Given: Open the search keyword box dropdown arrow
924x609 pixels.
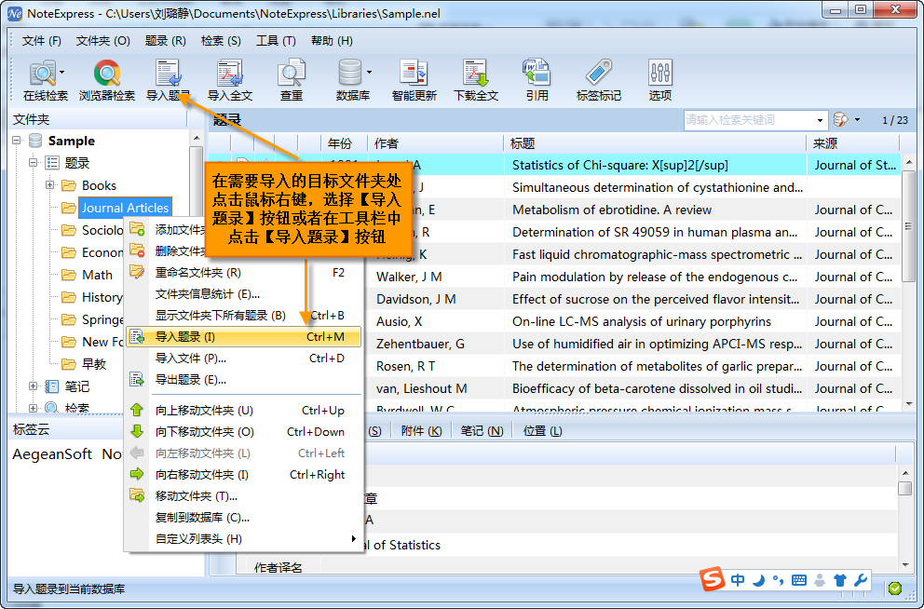Looking at the screenshot, I should click(x=820, y=120).
